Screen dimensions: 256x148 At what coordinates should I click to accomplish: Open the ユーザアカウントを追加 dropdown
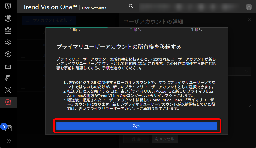pos(49,20)
